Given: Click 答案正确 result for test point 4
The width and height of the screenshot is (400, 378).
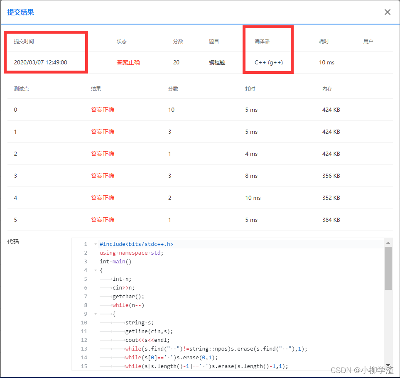Looking at the screenshot, I should point(102,198).
